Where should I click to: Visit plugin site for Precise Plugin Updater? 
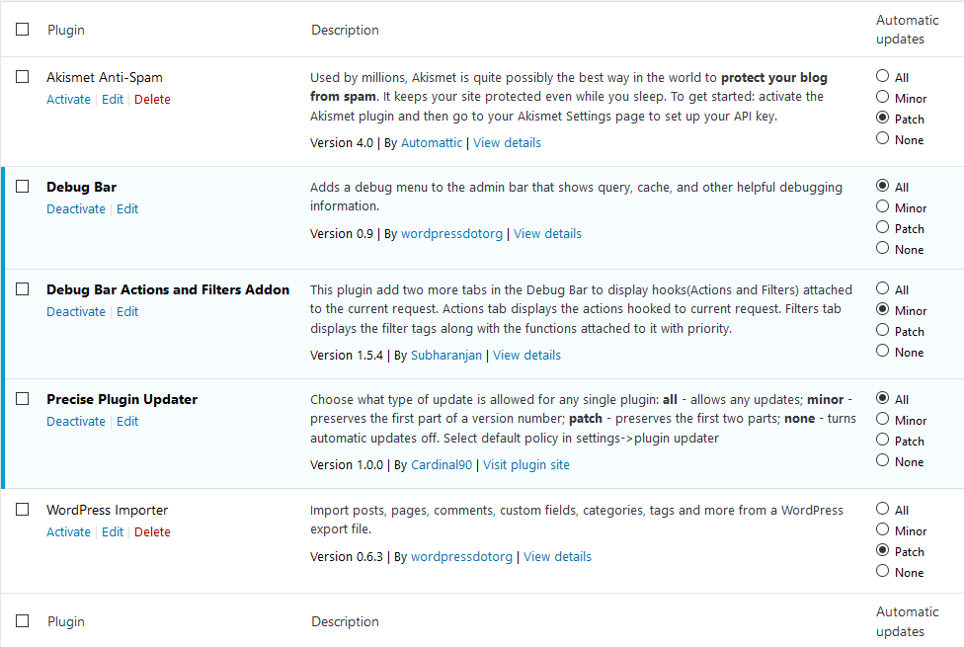point(526,465)
